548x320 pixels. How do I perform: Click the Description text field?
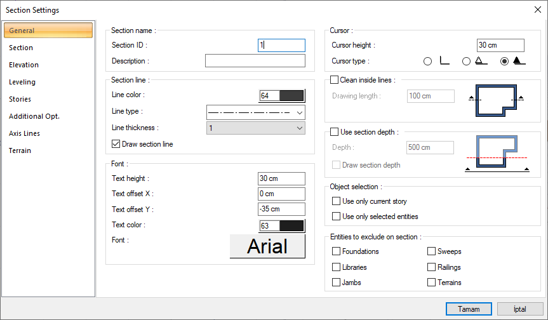point(255,61)
